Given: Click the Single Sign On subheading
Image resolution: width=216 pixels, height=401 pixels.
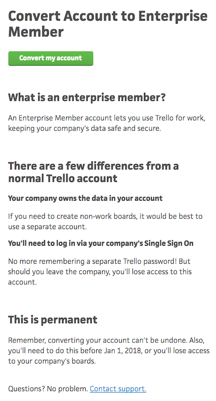Looking at the screenshot, I should pos(101,243).
